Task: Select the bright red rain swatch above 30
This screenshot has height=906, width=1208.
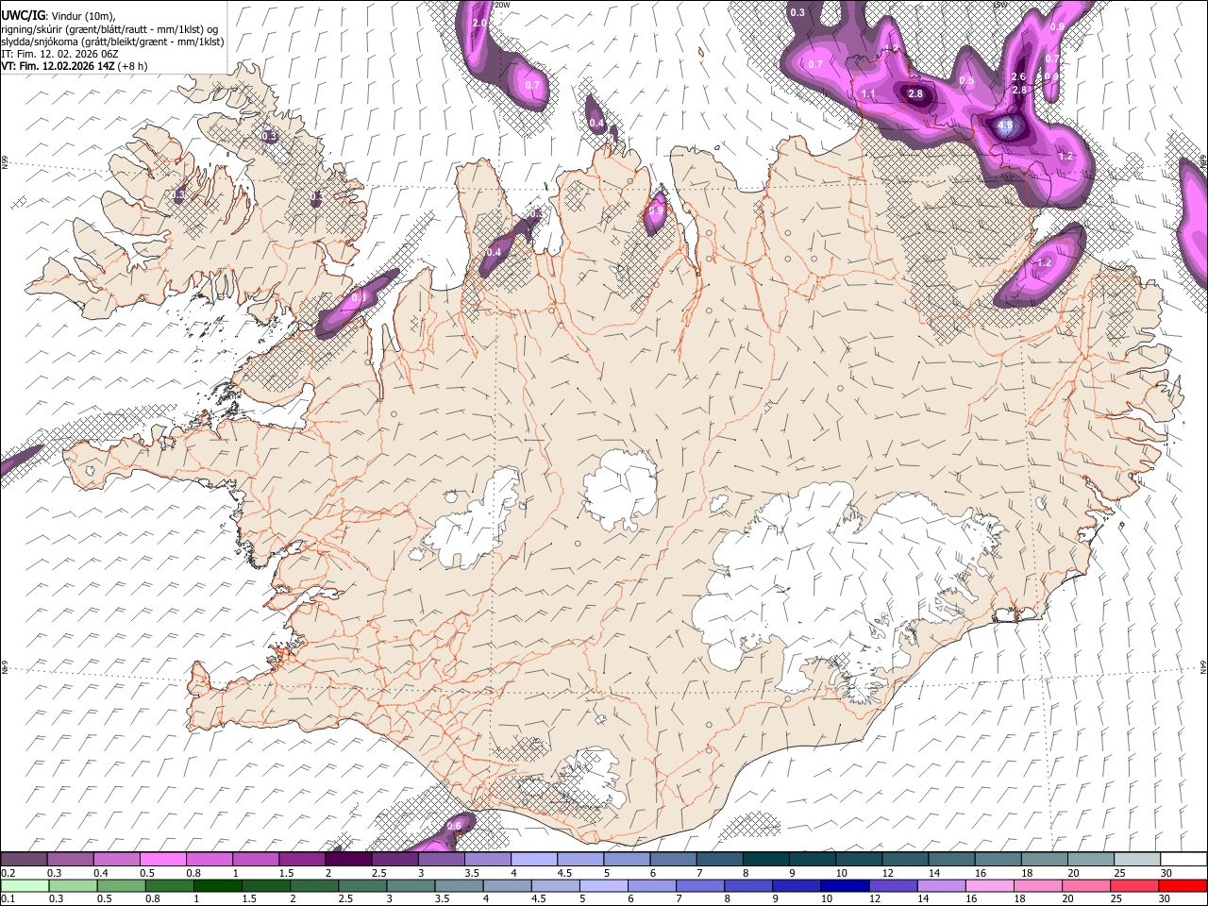Action: [1183, 886]
